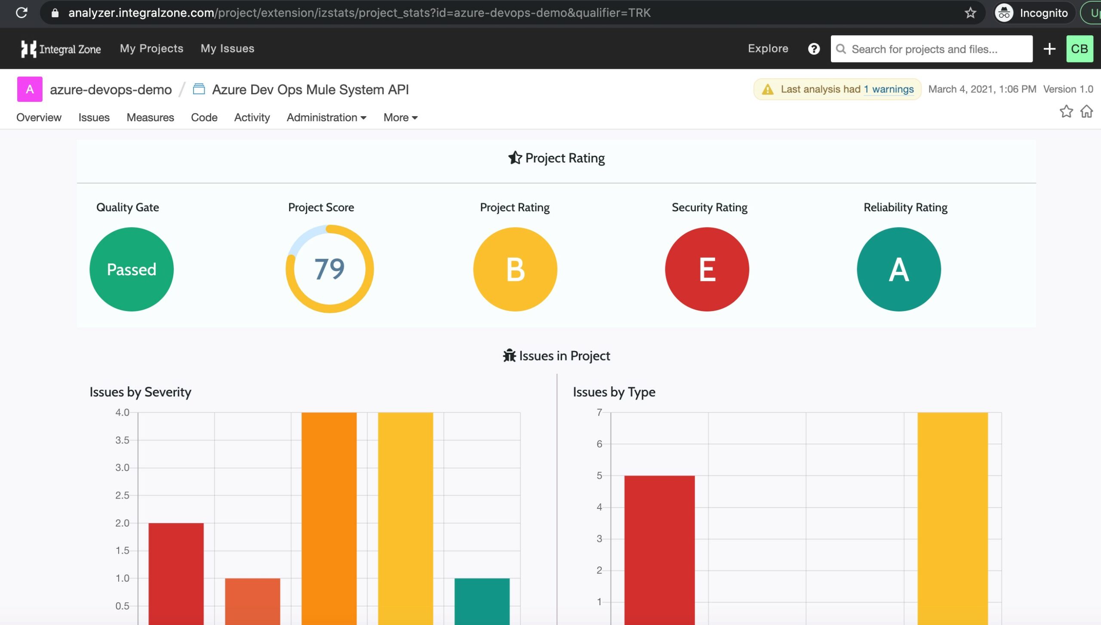Click the plus icon to create new
Screen dimensions: 1101x625
(1049, 49)
